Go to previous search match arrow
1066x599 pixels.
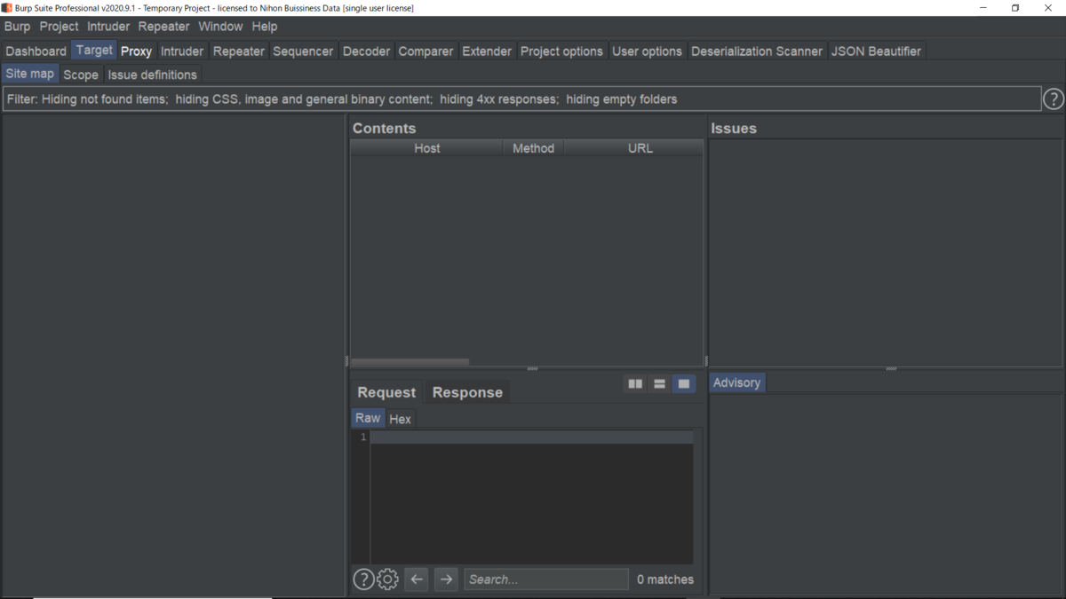coord(417,579)
